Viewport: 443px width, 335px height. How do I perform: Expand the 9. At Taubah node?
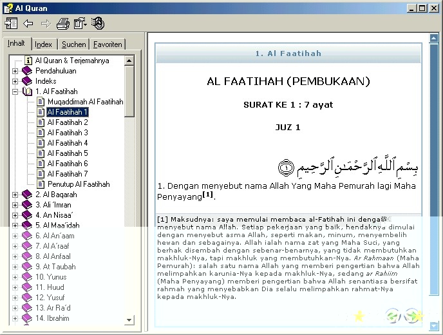[15, 267]
